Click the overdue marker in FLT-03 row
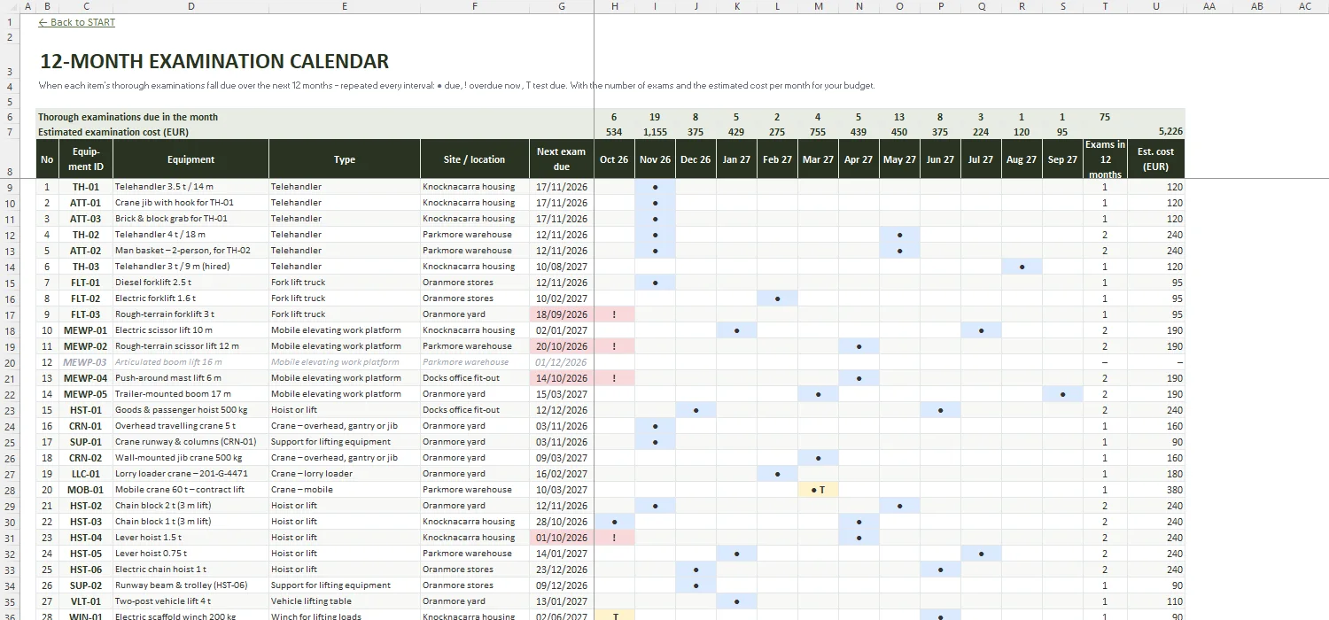The height and width of the screenshot is (620, 1329). tap(614, 314)
